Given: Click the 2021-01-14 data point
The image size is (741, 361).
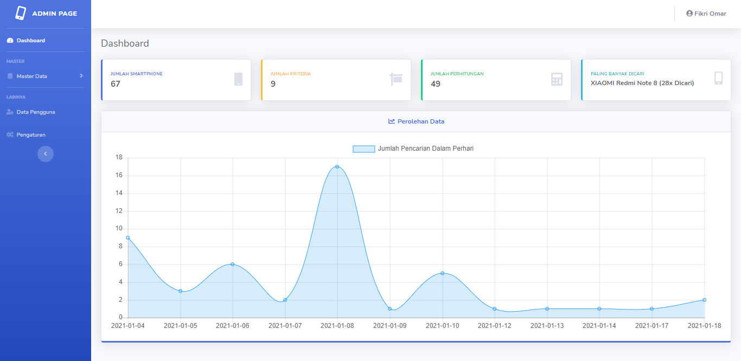Looking at the screenshot, I should [599, 308].
